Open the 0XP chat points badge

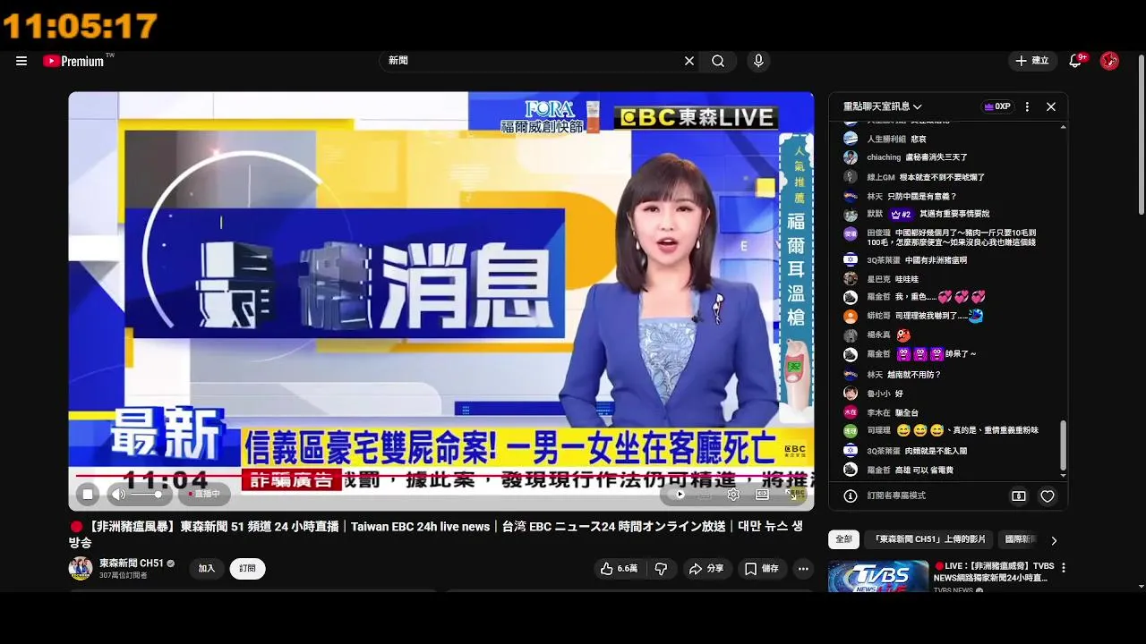(x=997, y=106)
